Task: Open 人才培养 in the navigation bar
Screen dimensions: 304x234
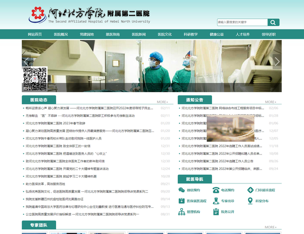Action: pyautogui.click(x=243, y=34)
